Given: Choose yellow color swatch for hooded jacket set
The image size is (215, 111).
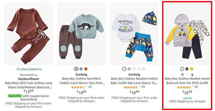Looking at the screenshot, I should tap(191, 69).
